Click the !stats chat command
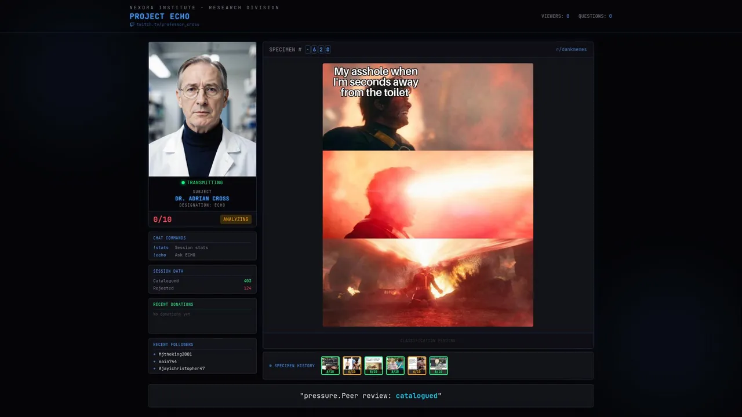Viewport: 742px width, 417px height. coord(161,247)
